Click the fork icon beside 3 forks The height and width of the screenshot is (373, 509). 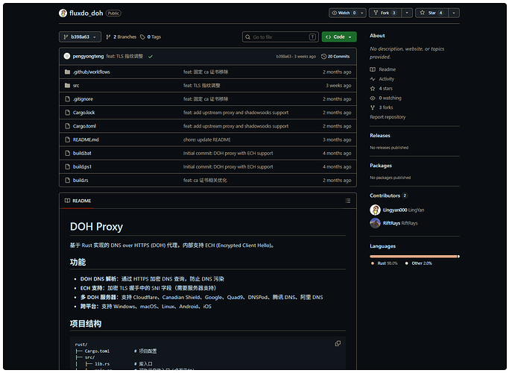373,107
